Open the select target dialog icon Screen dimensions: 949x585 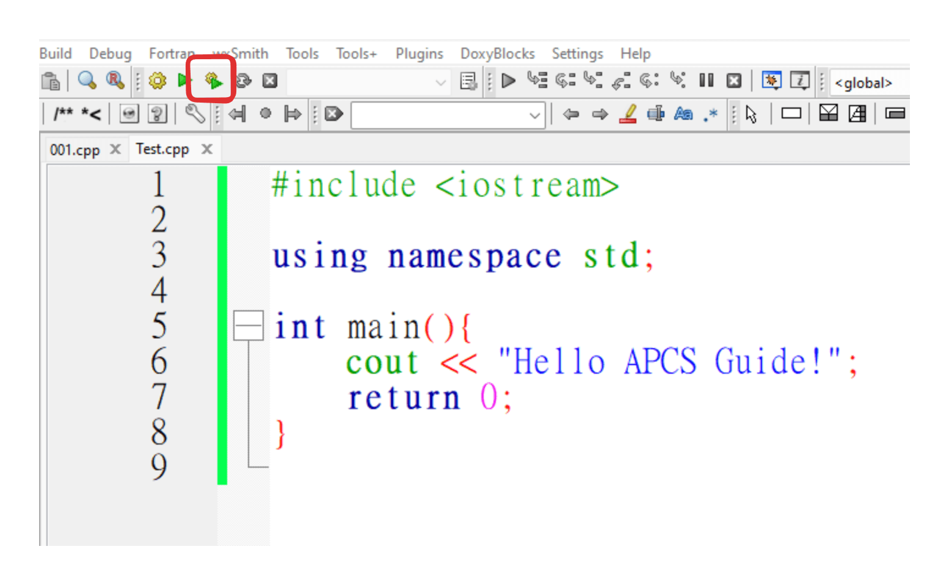(x=468, y=81)
